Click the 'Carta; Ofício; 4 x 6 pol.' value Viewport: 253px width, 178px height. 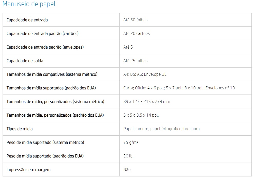pos(179,88)
